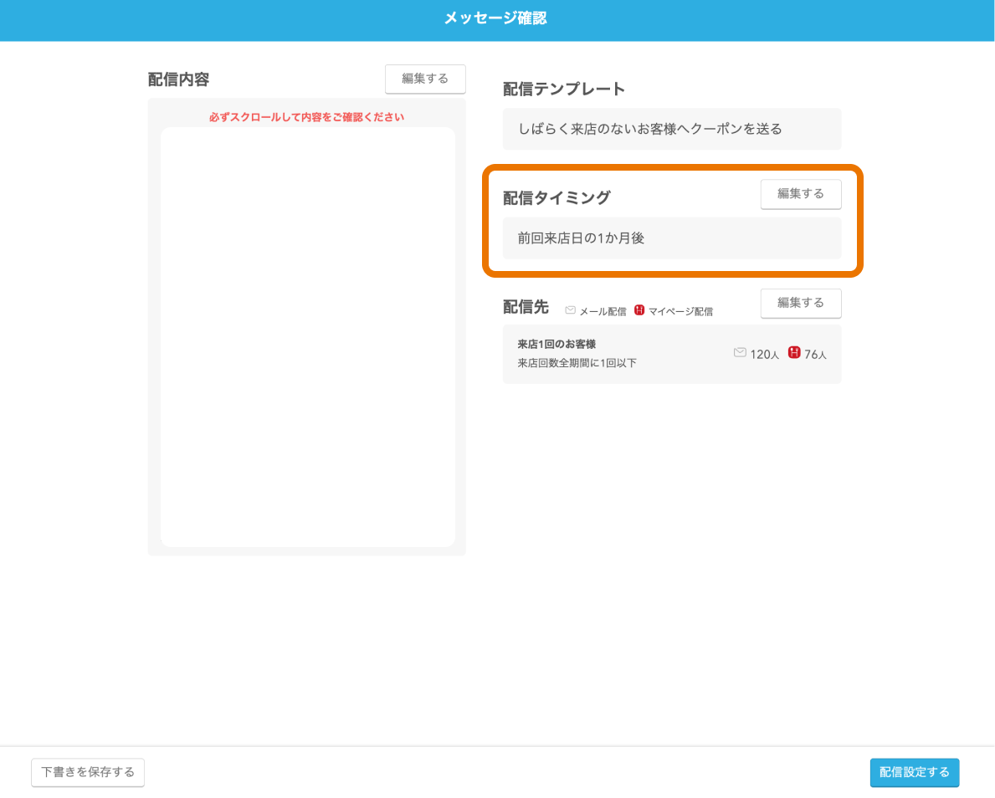The height and width of the screenshot is (798, 995).
Task: Click the 配信内容 heading
Action: [x=178, y=80]
